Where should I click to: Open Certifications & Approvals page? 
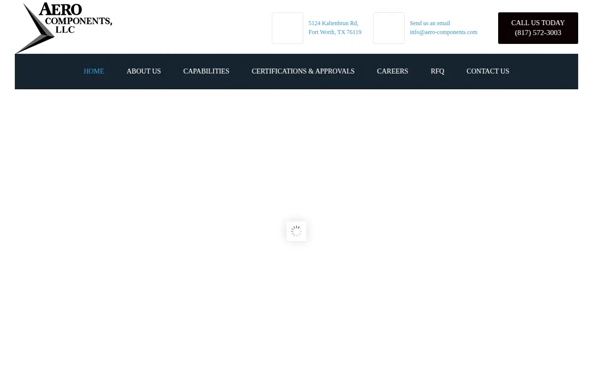pos(303,71)
